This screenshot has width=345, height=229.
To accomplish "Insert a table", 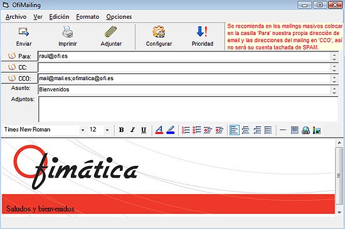I will pos(295,130).
